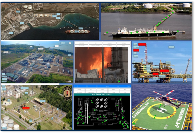The height and width of the screenshot is (133, 195).
Task: Click the ISOLATIONS button above the fire image
Action: [x=82, y=43]
